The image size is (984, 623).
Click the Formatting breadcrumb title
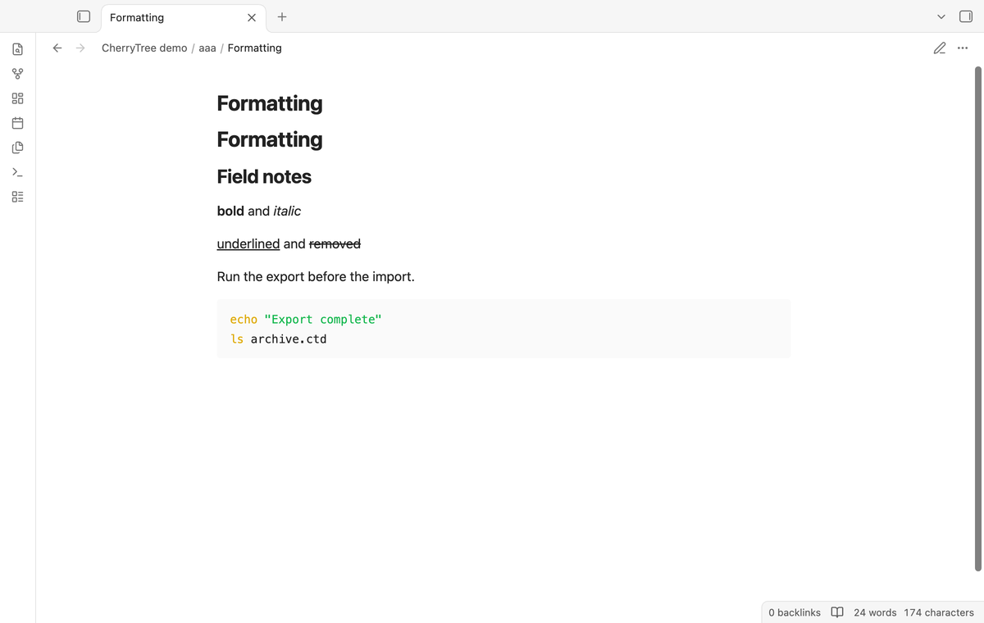[254, 48]
